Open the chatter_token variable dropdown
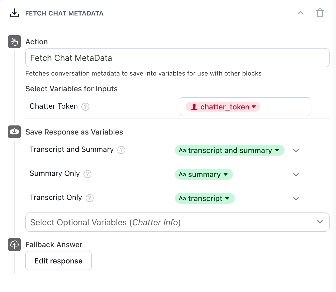The image size is (336, 292). (222, 107)
